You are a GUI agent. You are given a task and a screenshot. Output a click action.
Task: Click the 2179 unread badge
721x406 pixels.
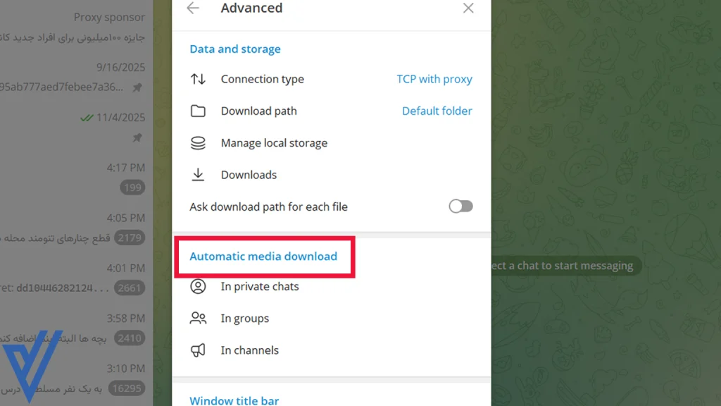coord(130,238)
